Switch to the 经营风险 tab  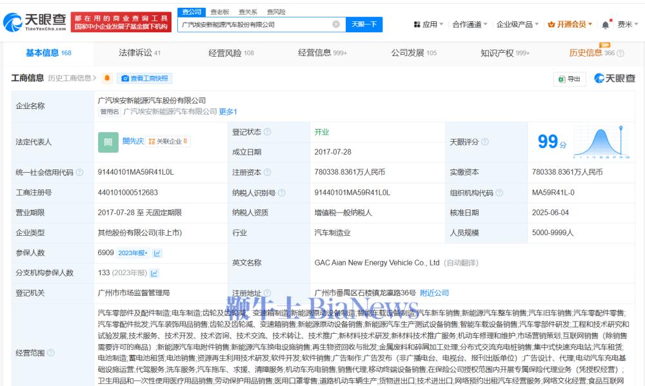231,53
